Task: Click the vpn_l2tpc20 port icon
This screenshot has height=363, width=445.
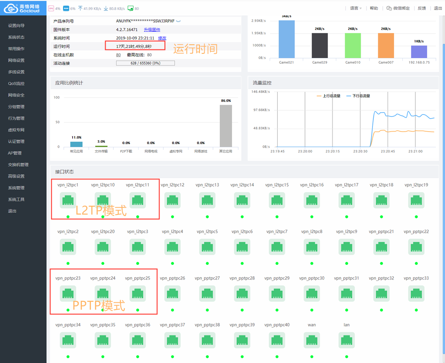Action: [x=103, y=247]
